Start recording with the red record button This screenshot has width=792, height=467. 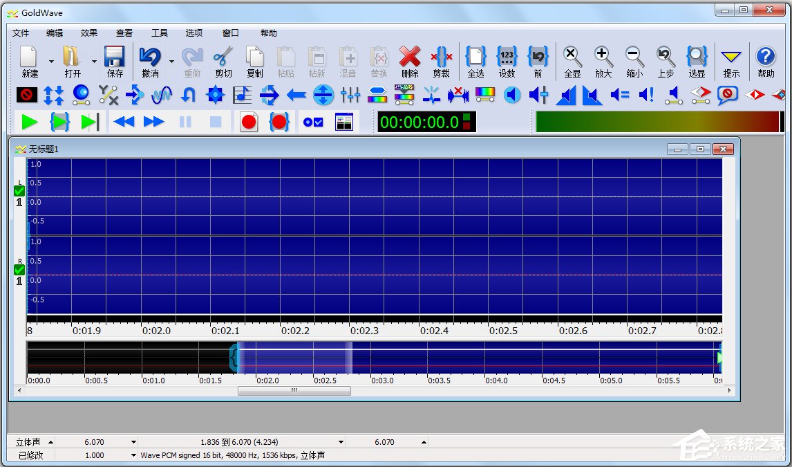click(249, 122)
